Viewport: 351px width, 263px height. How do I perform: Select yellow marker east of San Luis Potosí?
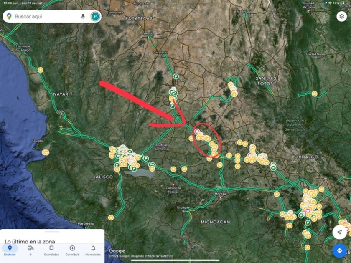(x=315, y=94)
